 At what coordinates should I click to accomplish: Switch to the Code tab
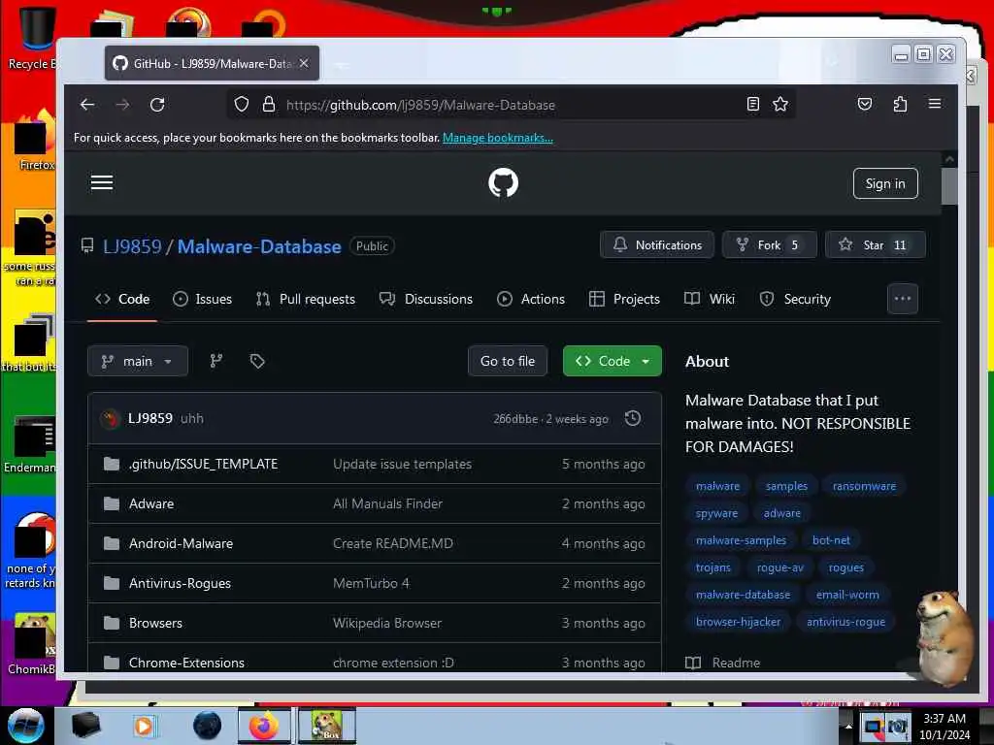(122, 299)
